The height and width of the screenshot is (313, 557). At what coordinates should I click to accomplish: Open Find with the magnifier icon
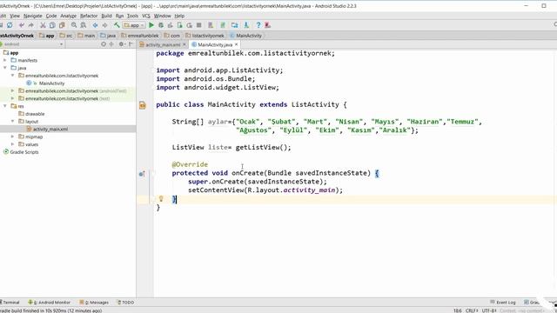[74, 25]
